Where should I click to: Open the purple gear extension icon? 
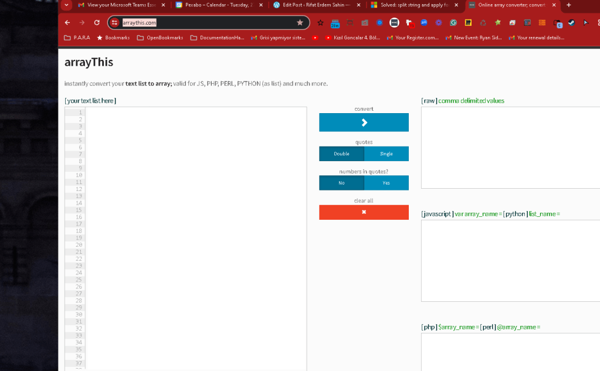439,23
